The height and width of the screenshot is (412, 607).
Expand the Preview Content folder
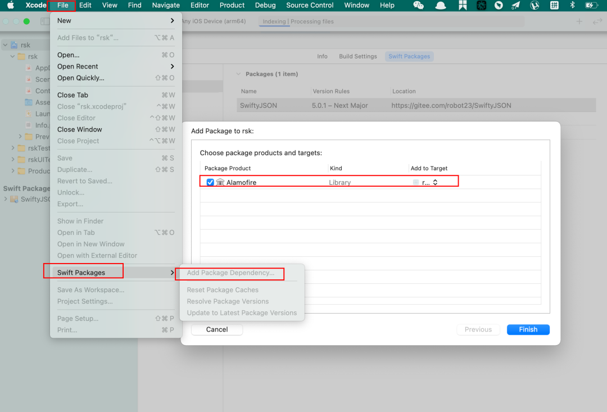pos(20,136)
